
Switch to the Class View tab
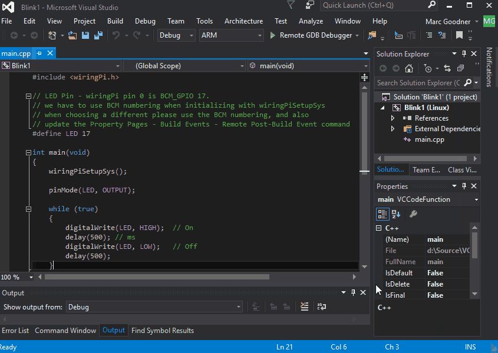pos(462,170)
